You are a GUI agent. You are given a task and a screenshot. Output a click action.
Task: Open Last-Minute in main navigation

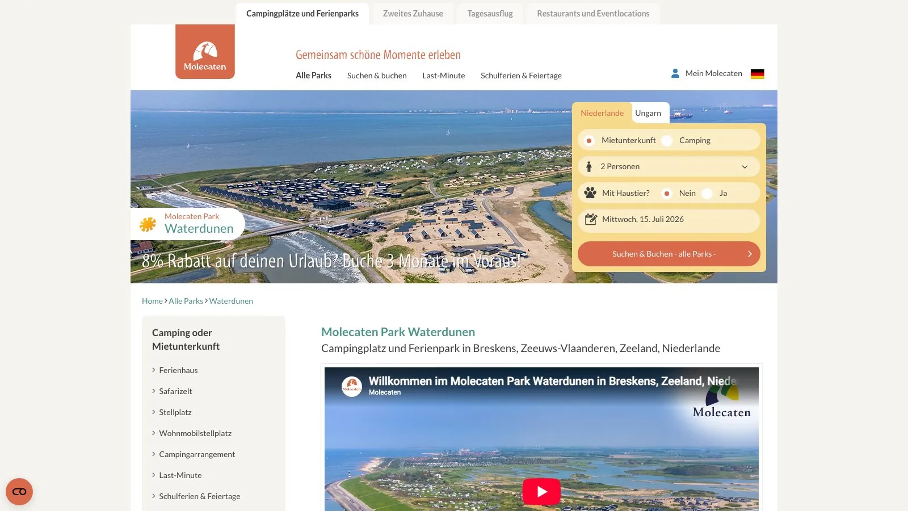click(x=444, y=76)
